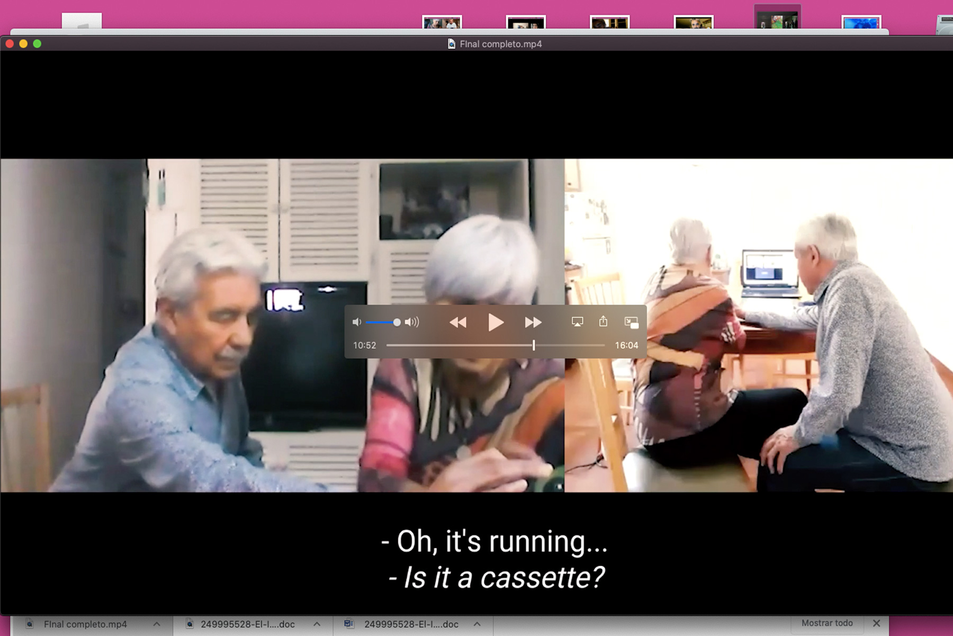Fast-forward the video playback

click(533, 322)
